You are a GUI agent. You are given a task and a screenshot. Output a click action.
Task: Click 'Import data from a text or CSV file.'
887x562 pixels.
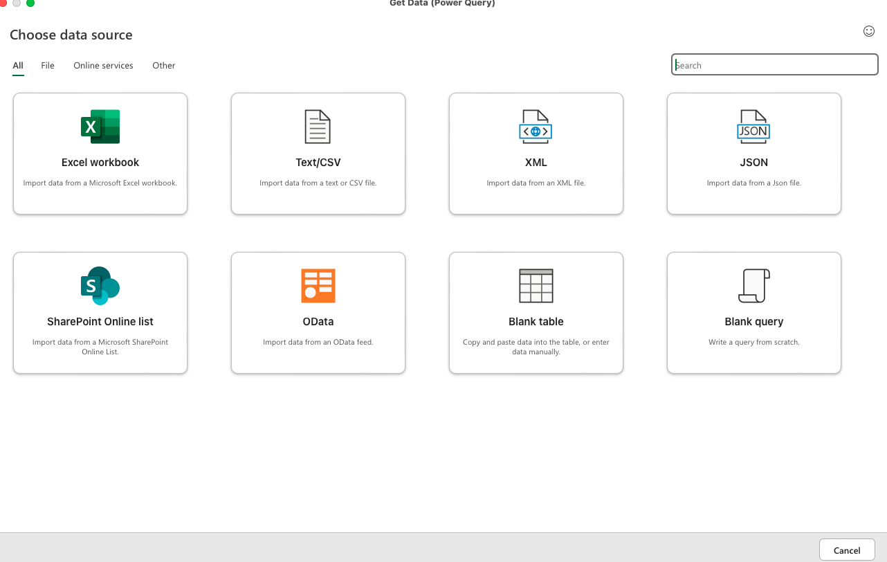pos(318,183)
